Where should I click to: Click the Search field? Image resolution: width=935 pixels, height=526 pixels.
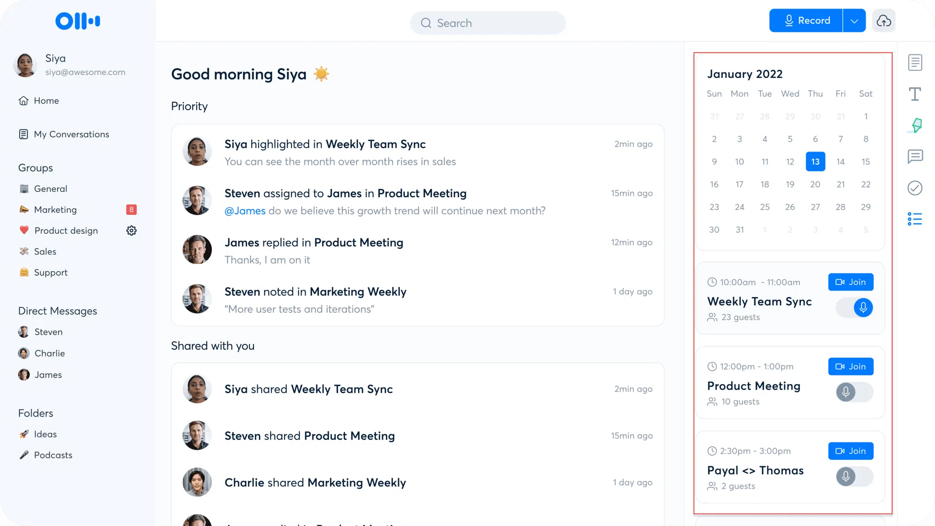click(488, 23)
